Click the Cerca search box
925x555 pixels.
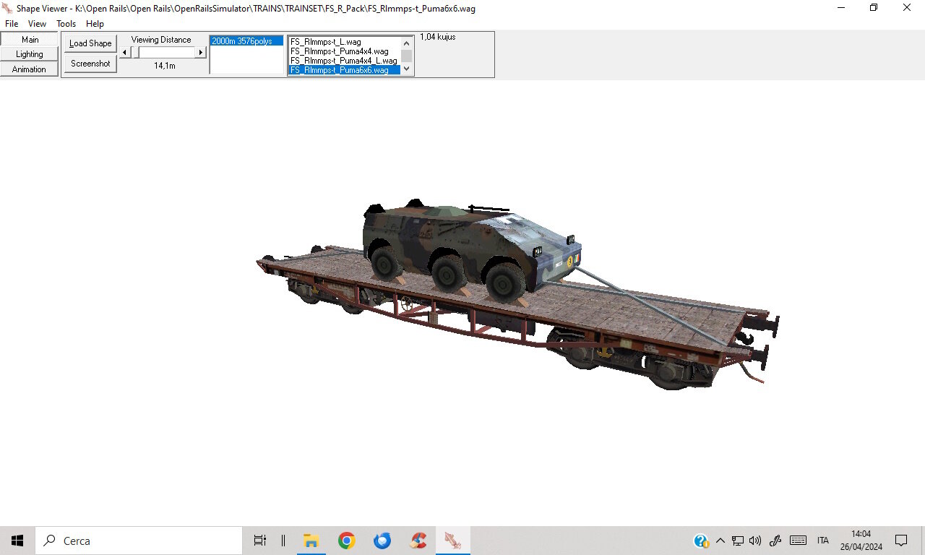139,541
